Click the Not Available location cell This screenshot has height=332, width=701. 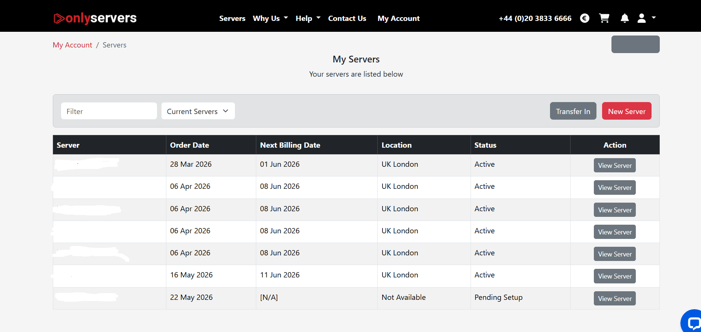(x=424, y=298)
